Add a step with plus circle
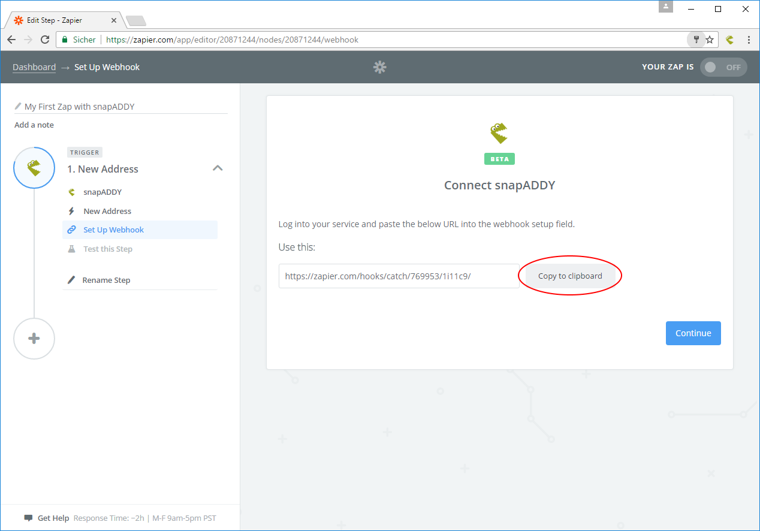This screenshot has height=531, width=760. (34, 339)
